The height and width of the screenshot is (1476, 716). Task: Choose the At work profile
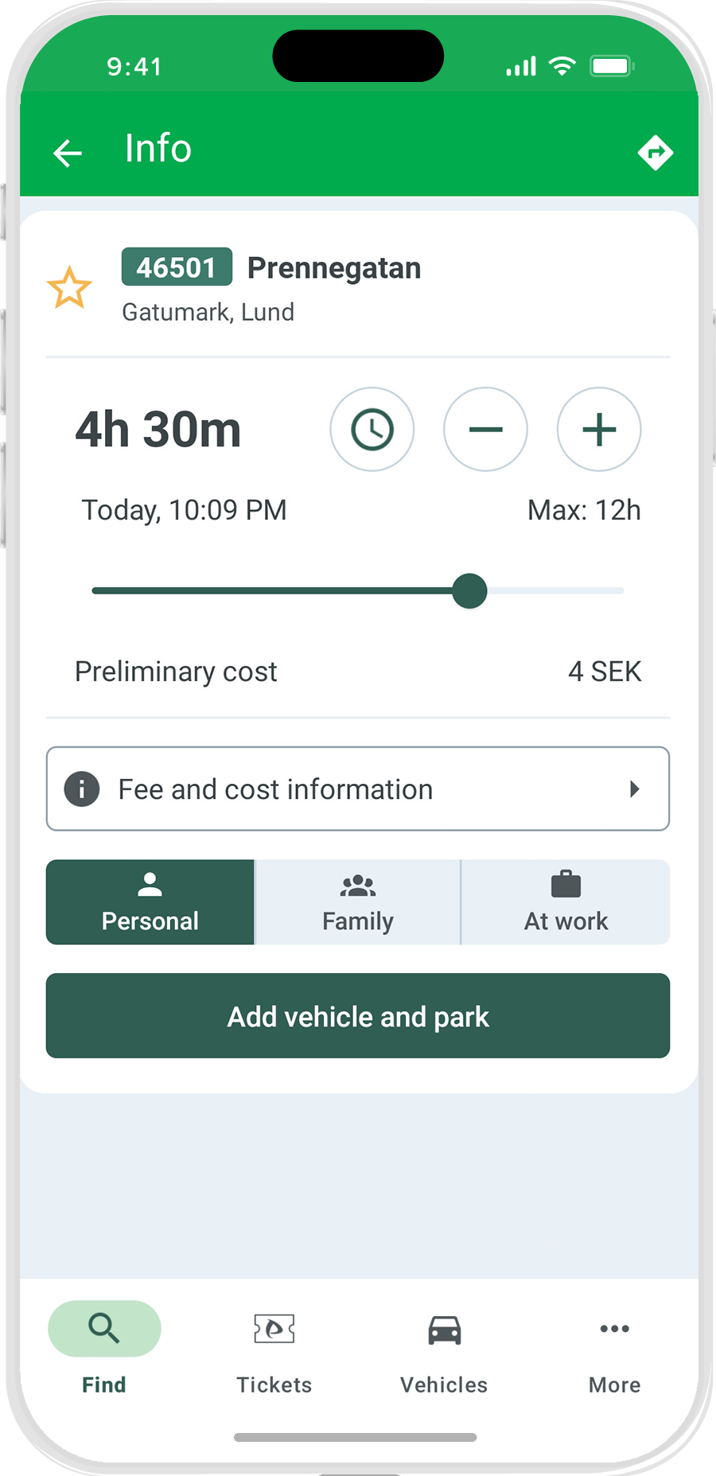[x=566, y=902]
